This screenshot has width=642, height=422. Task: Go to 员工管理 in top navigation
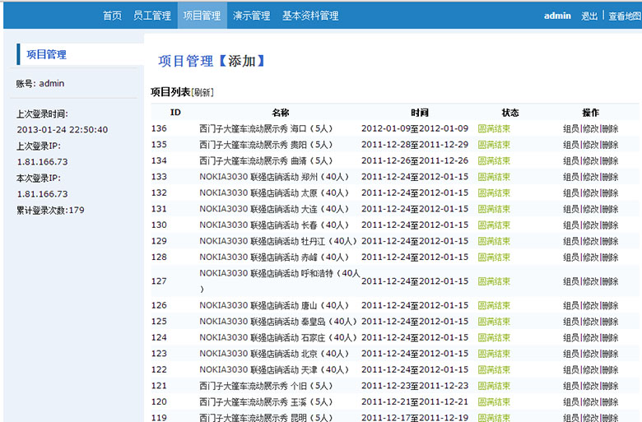(152, 16)
